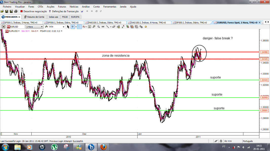
Task: Click the delete template icon
Action: coord(137,27)
